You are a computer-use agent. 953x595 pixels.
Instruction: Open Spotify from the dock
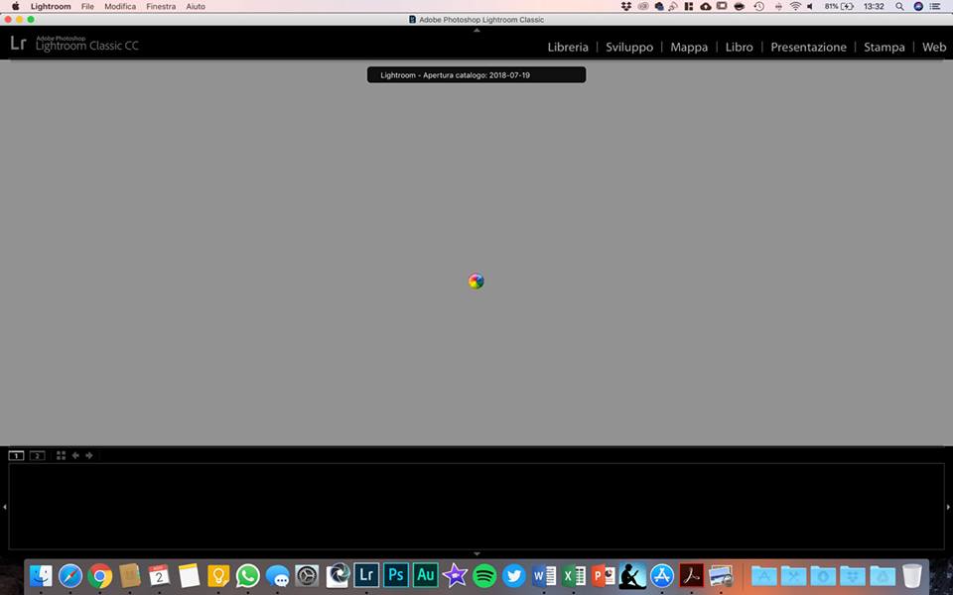tap(484, 575)
